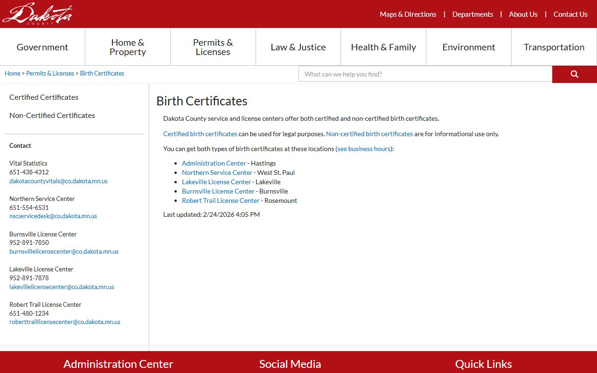Expand the Law & Justice menu
Screen dimensions: 597x373
[298, 47]
